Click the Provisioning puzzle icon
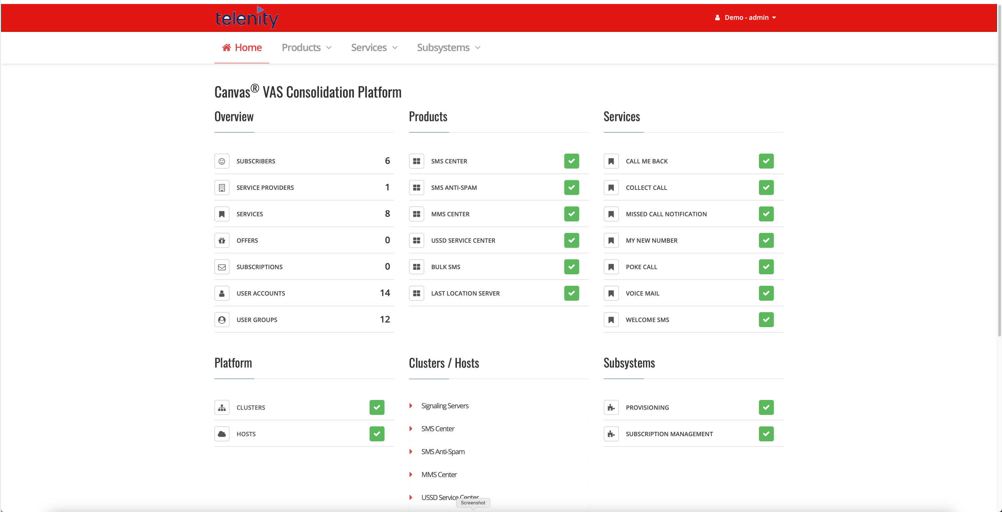The image size is (1002, 512). click(x=611, y=408)
